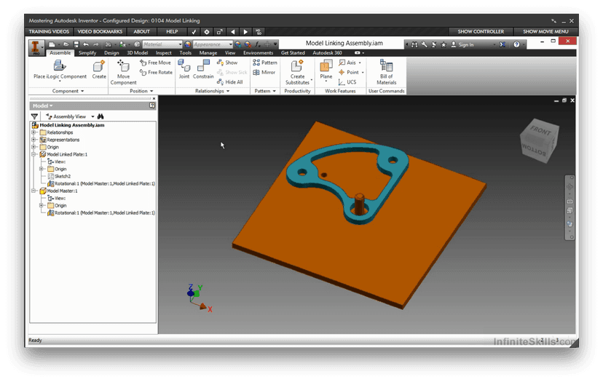Open the 3D Model ribbon tab
603x382 pixels.
(138, 52)
